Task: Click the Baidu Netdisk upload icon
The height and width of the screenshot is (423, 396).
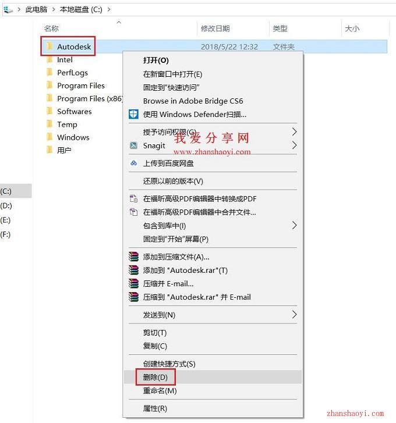Action: click(133, 163)
